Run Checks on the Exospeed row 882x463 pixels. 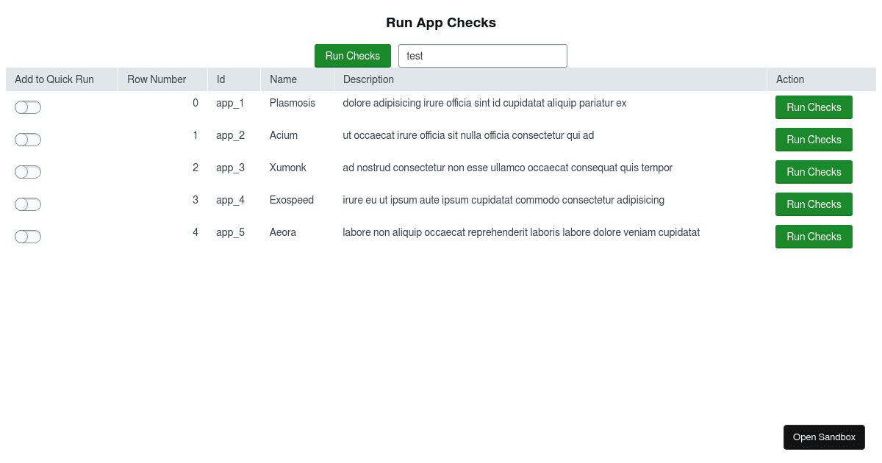tap(814, 204)
